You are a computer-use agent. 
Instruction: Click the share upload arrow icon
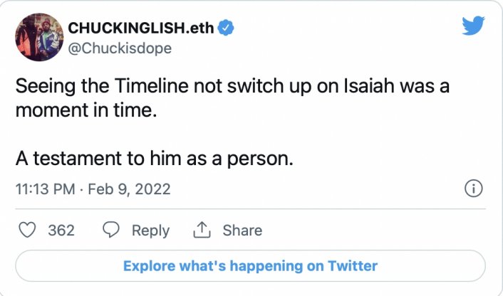click(x=203, y=231)
